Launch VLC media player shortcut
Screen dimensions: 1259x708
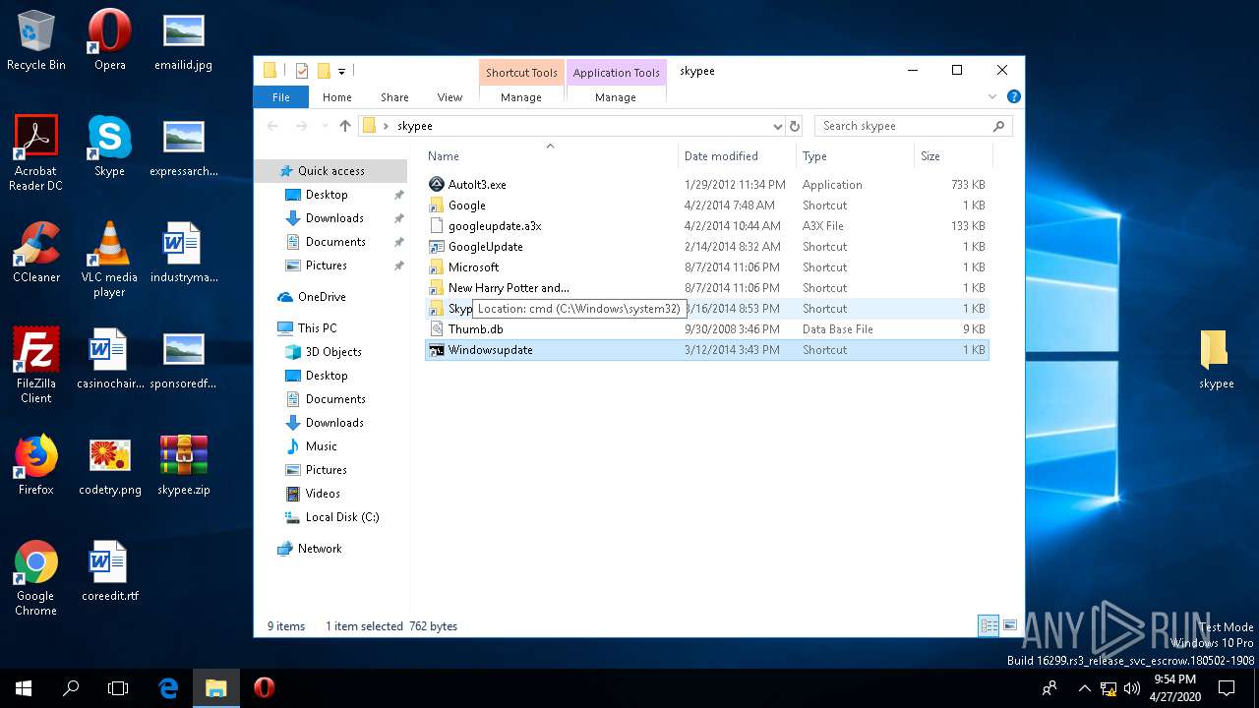tap(109, 259)
